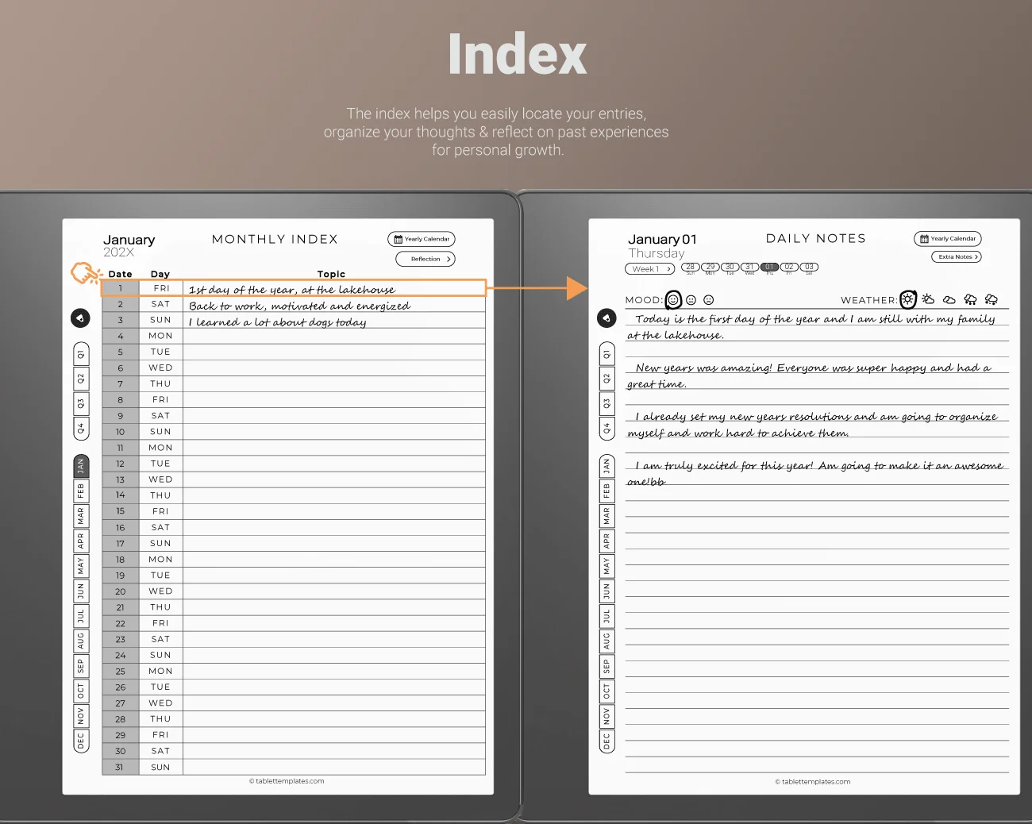Select the cloudy weather icon
Image resolution: width=1032 pixels, height=824 pixels.
pyautogui.click(x=949, y=299)
